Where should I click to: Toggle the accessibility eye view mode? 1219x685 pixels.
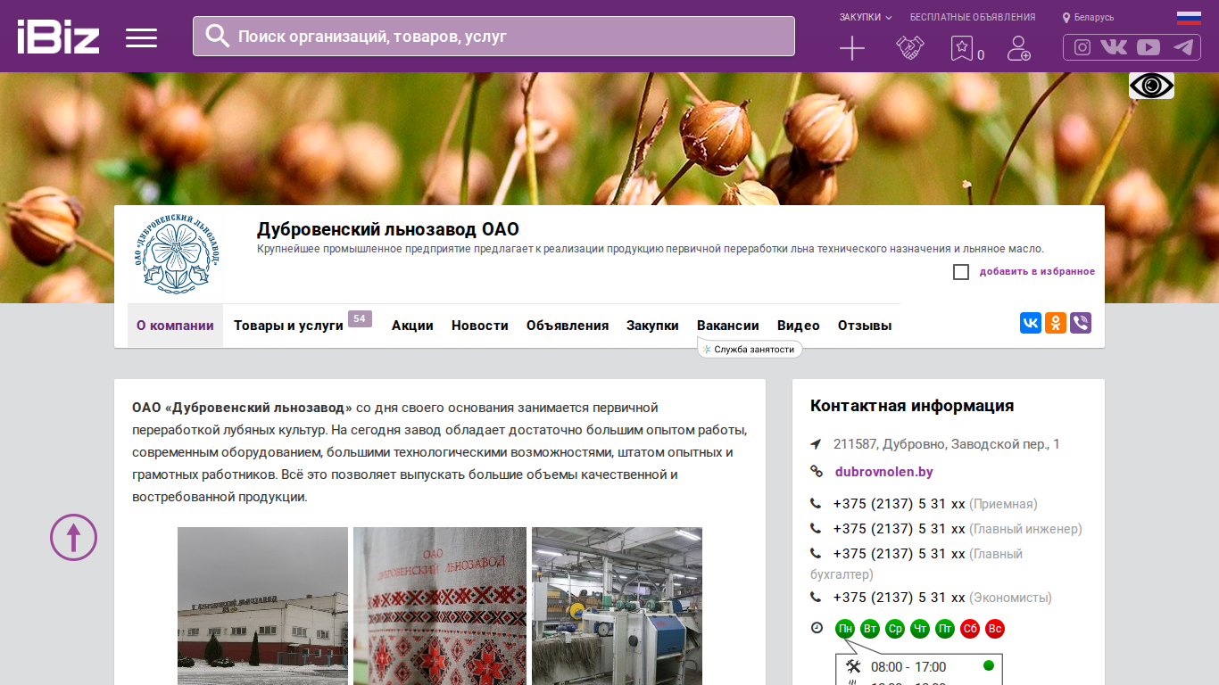1151,86
